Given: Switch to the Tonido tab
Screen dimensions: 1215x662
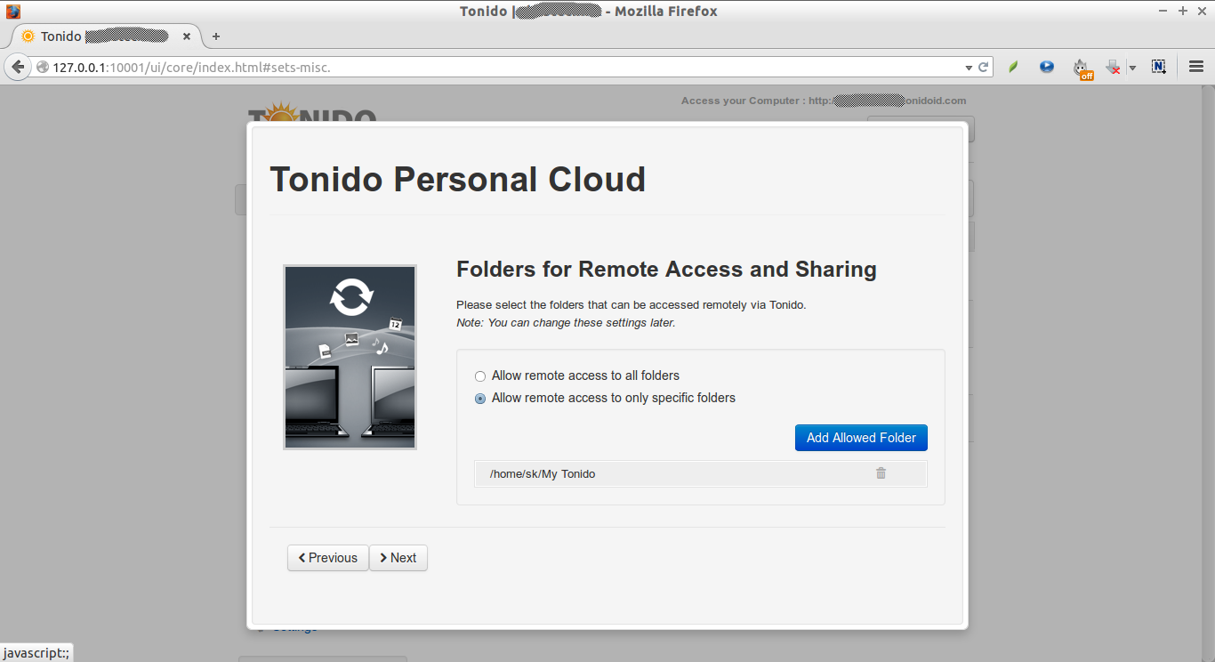Looking at the screenshot, I should pyautogui.click(x=105, y=36).
